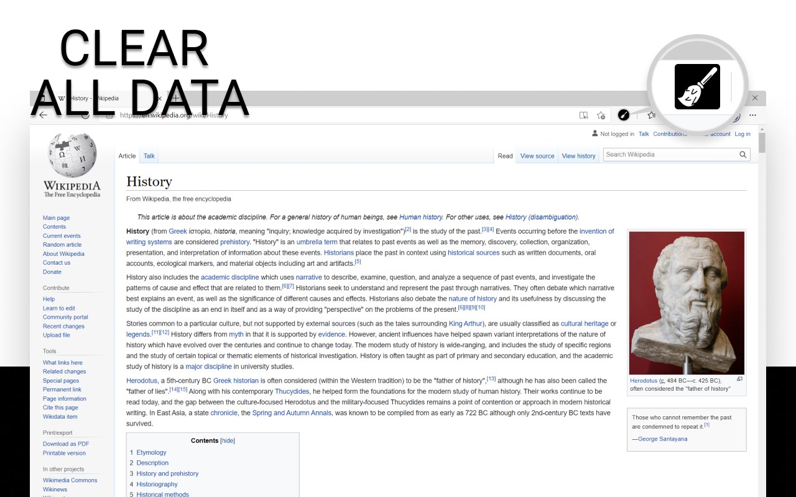
Task: Click Permanent link in Tools
Action: (62, 390)
